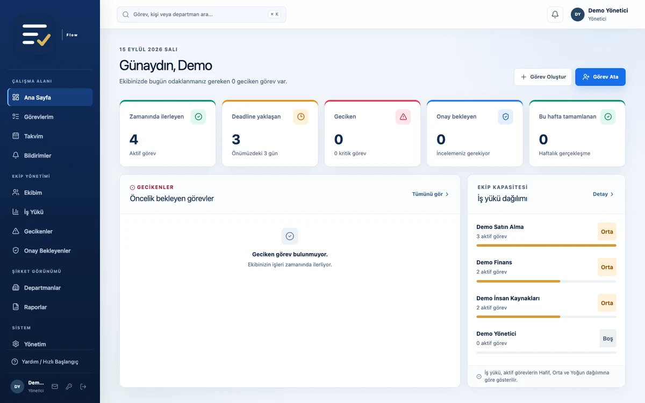This screenshot has width=645, height=403.
Task: Click the info icon beside the İş yükü footnote
Action: (x=479, y=376)
